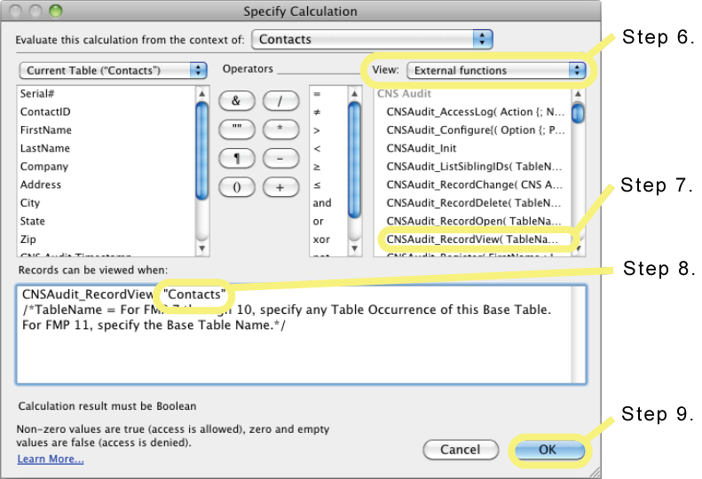The width and height of the screenshot is (702, 479).
Task: Insert the division slash operator
Action: (280, 101)
